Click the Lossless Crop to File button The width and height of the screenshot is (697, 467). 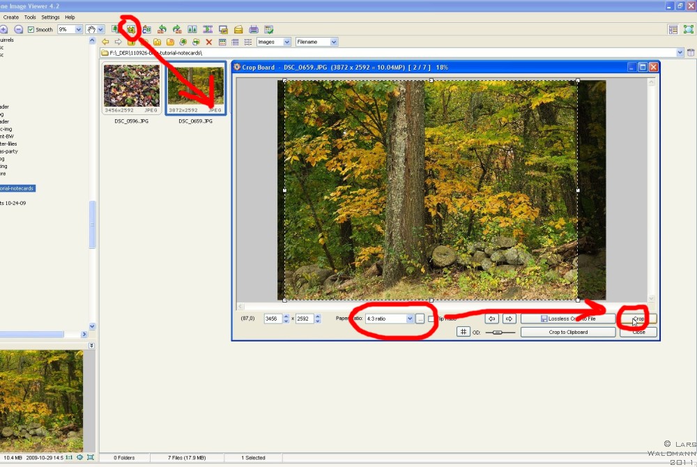point(568,319)
